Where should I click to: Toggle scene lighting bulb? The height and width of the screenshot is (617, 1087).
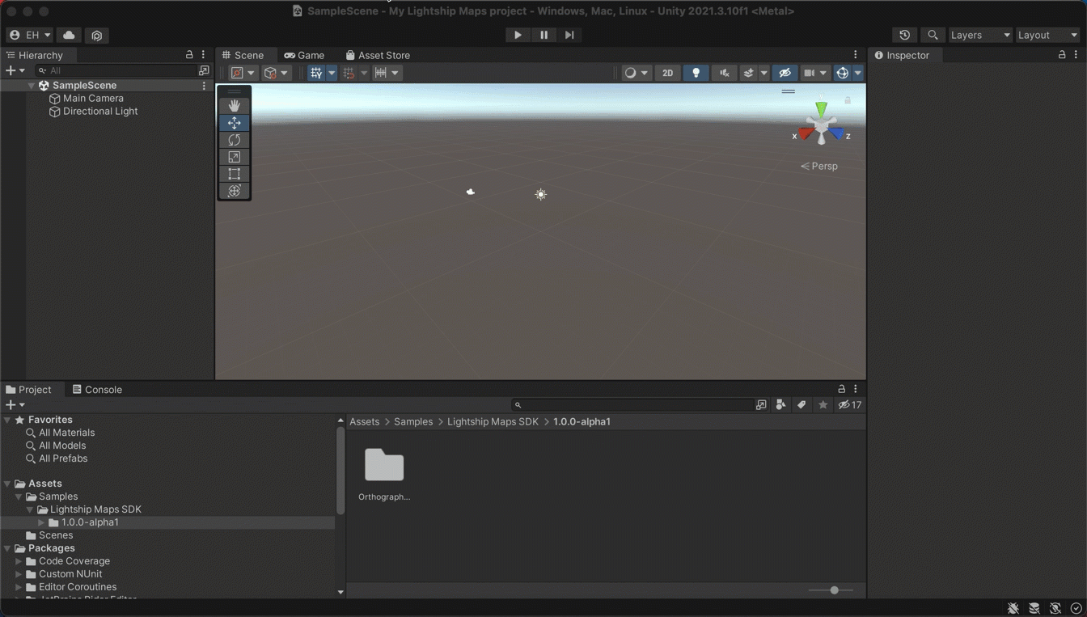[696, 73]
